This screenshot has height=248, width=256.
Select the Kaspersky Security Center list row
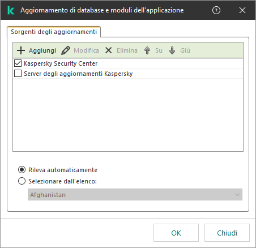[x=128, y=63]
